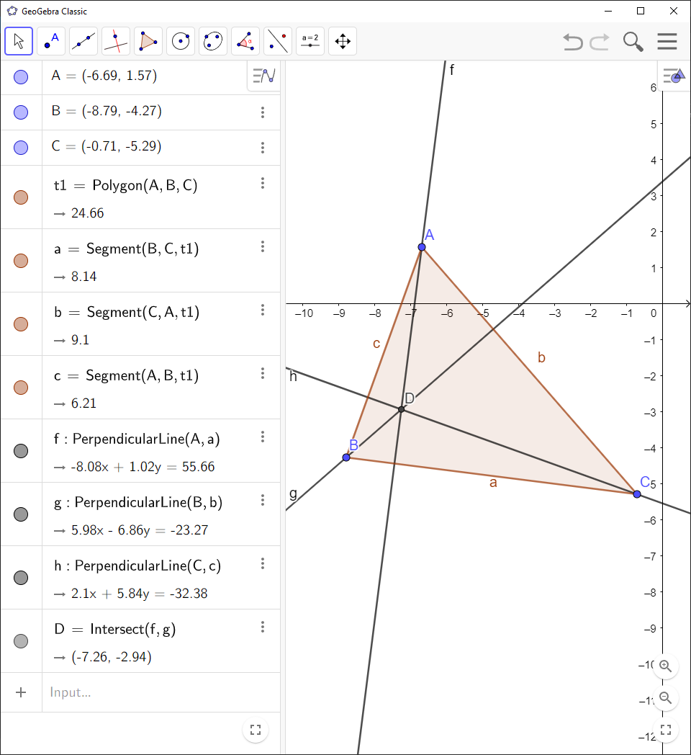Open options menu for segment a row
The image size is (691, 755).
[x=263, y=246]
